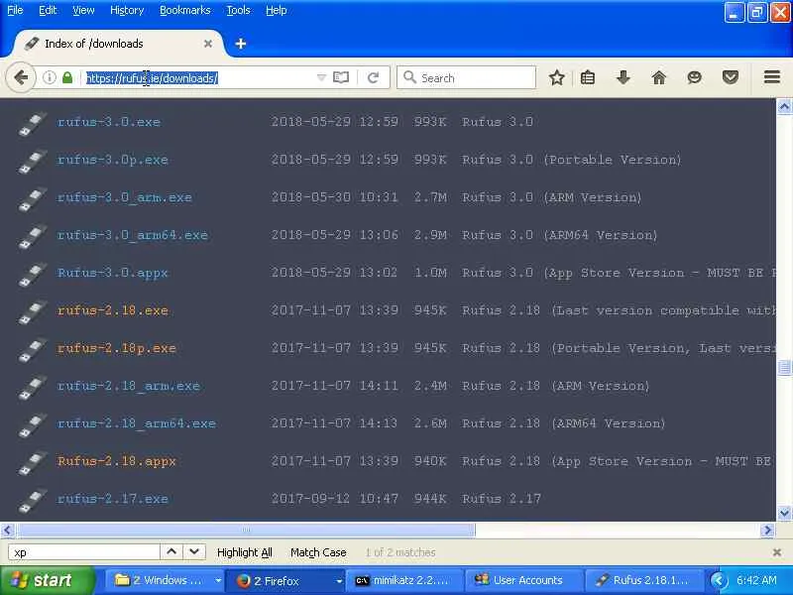Click the USB icon beside rufus-2.18_arm64.exe

(x=33, y=425)
